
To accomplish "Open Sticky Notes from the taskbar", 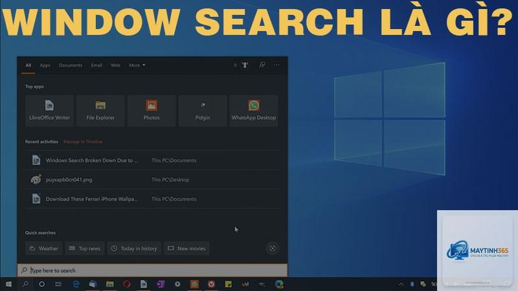I will tap(229, 284).
